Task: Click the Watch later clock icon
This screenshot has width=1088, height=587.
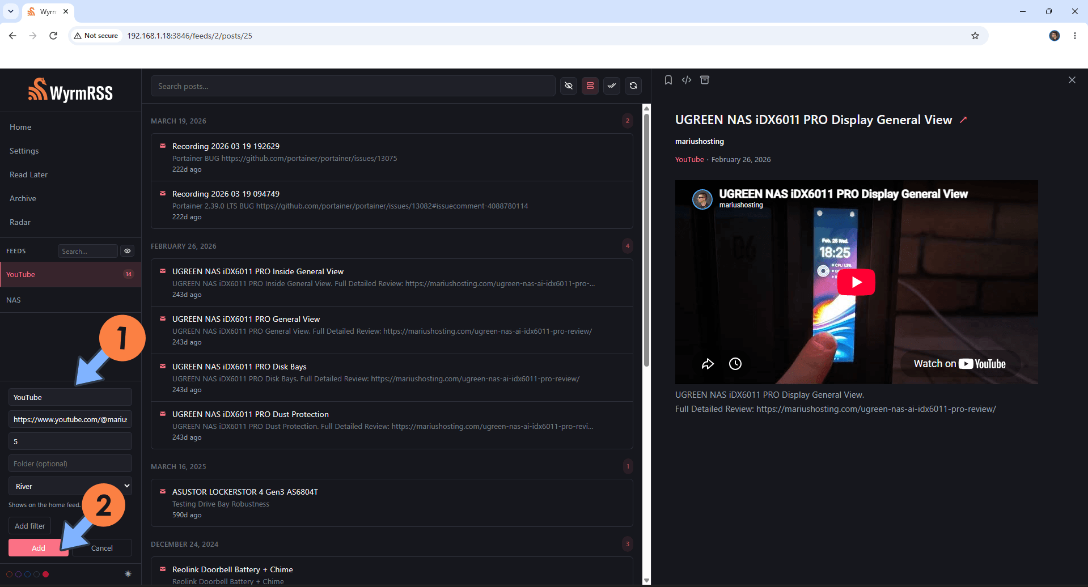Action: click(735, 364)
